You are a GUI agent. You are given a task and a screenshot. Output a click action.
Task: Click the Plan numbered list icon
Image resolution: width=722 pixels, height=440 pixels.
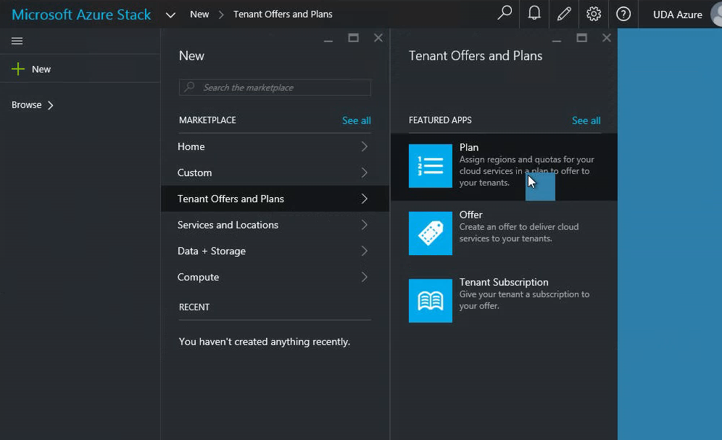[431, 166]
